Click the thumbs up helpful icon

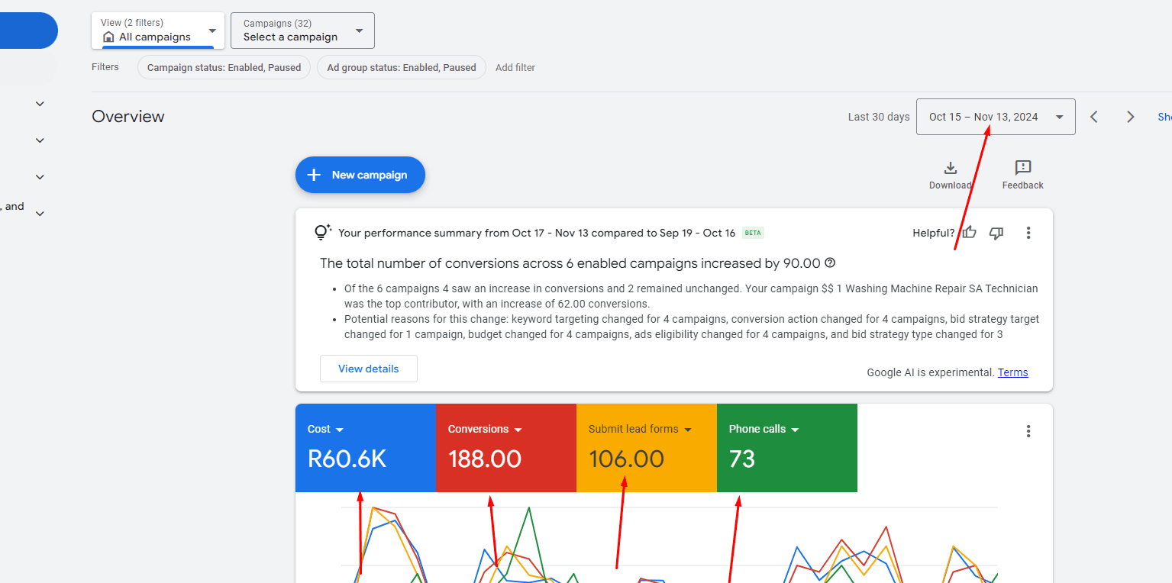(x=969, y=233)
